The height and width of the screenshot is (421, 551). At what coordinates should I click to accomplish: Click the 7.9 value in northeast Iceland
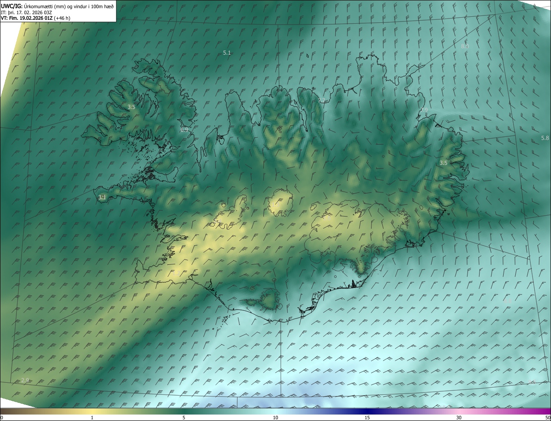424,110
